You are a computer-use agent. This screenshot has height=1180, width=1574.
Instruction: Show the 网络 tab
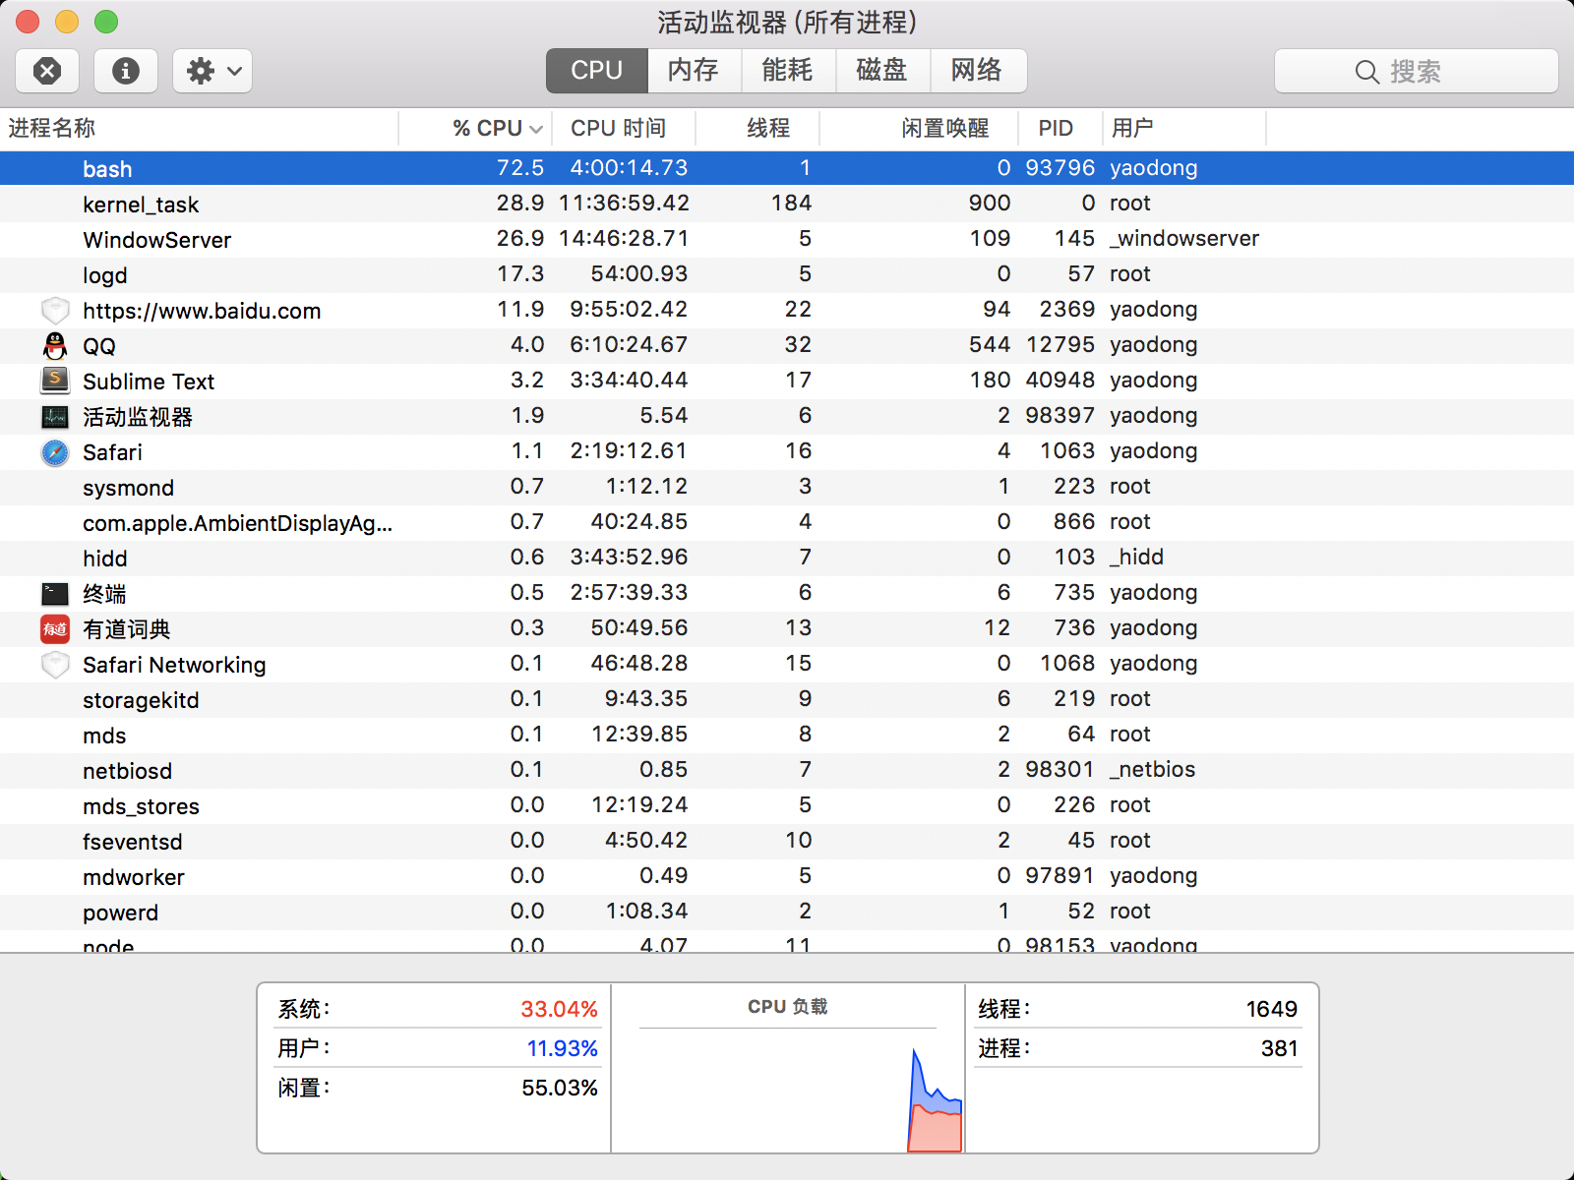point(976,71)
